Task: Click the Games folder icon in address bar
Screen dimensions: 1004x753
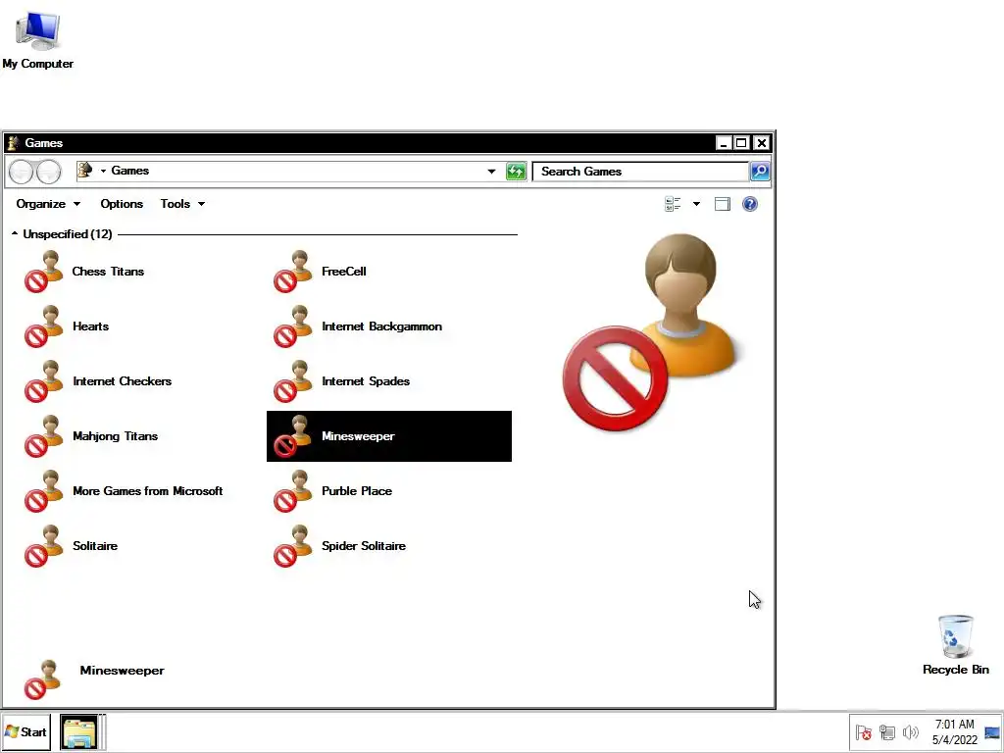Action: pos(84,170)
